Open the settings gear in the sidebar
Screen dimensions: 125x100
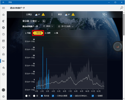pos(3,96)
